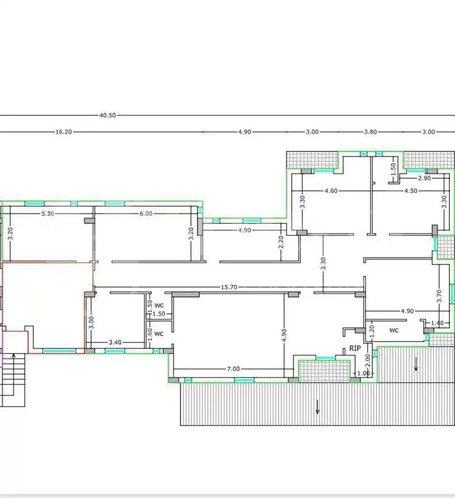The width and height of the screenshot is (455, 498).
Task: Click the 3.70 vertical dimension
Action: click(439, 296)
